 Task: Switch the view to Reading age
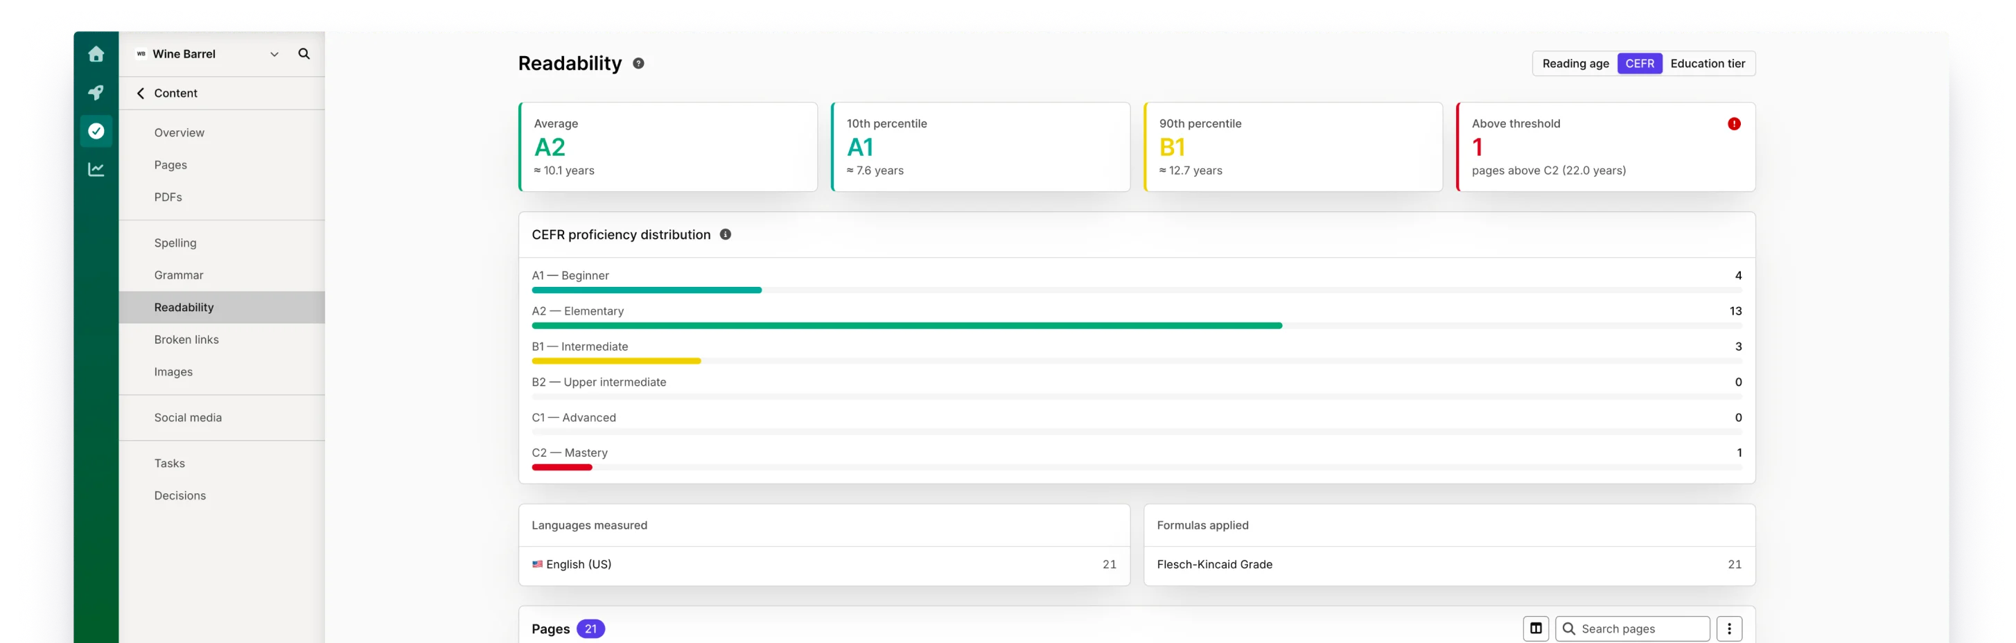tap(1575, 63)
